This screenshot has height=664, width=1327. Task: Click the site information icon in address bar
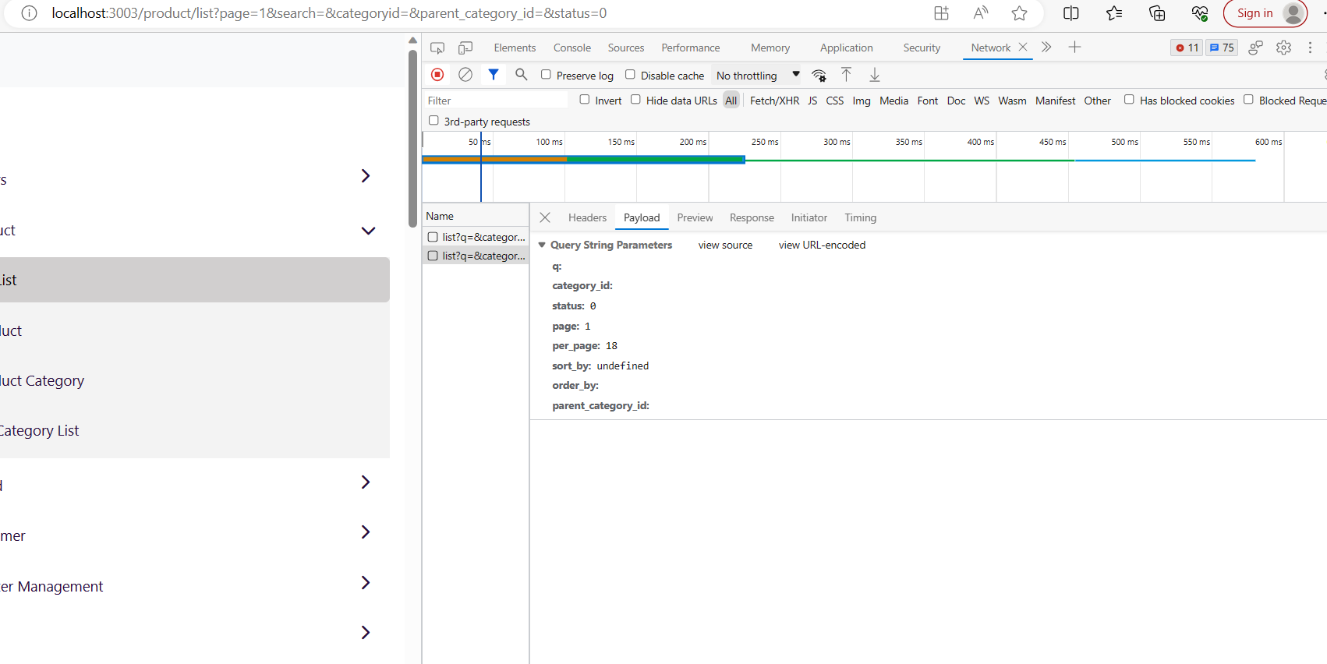pos(29,13)
